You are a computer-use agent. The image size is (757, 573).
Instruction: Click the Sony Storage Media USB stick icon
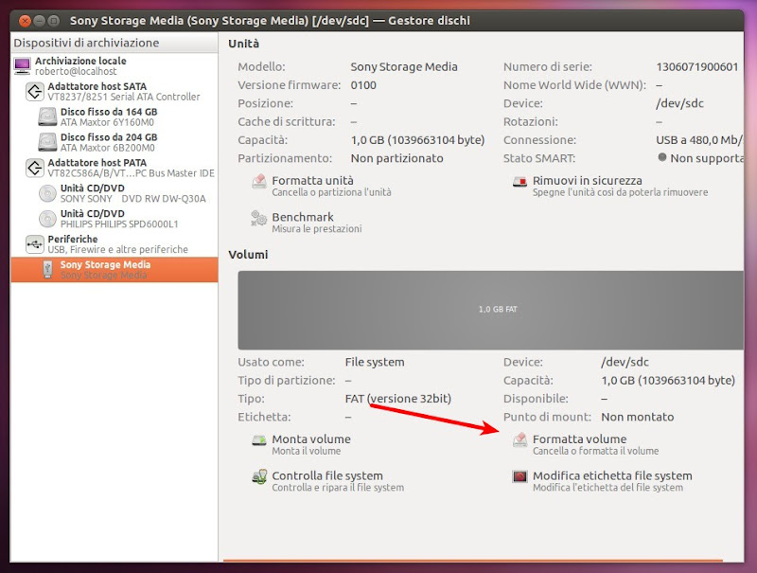pos(47,270)
